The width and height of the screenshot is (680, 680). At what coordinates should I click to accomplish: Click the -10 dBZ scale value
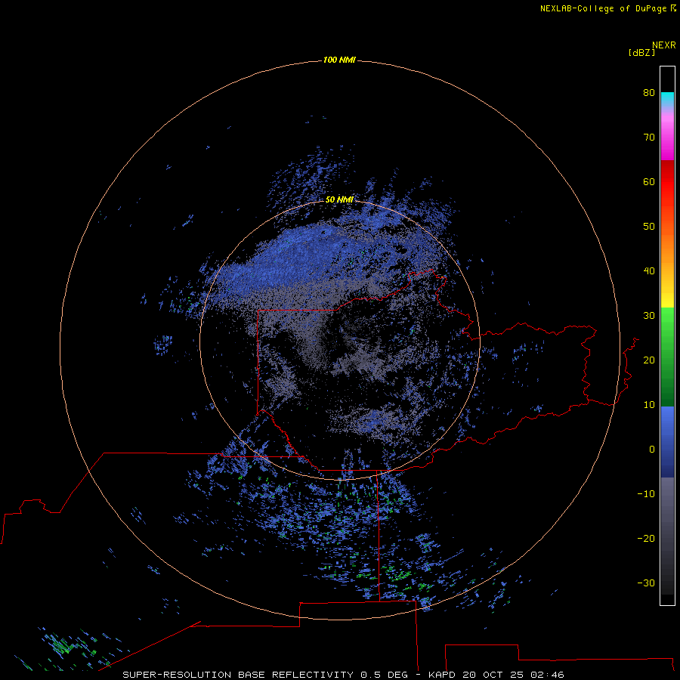point(646,494)
